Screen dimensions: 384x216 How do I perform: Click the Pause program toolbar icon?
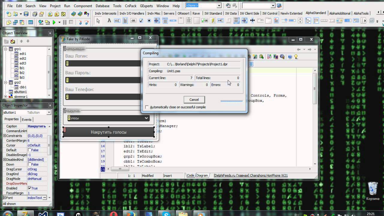[x=65, y=22]
